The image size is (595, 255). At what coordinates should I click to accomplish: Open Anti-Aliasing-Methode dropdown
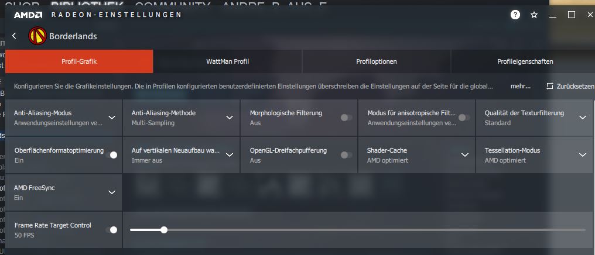click(230, 118)
